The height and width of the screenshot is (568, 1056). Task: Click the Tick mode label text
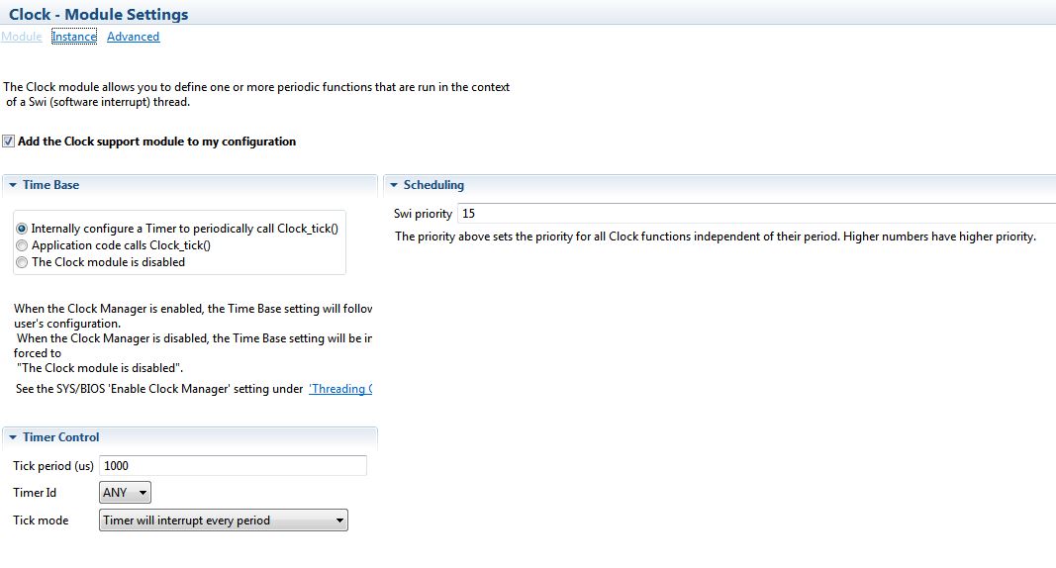[x=41, y=521]
